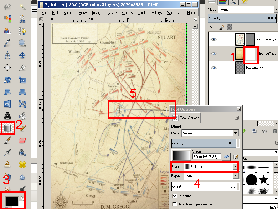Open the Filters menu
Image resolution: width=278 pixels, height=209 pixels.
coord(156,13)
